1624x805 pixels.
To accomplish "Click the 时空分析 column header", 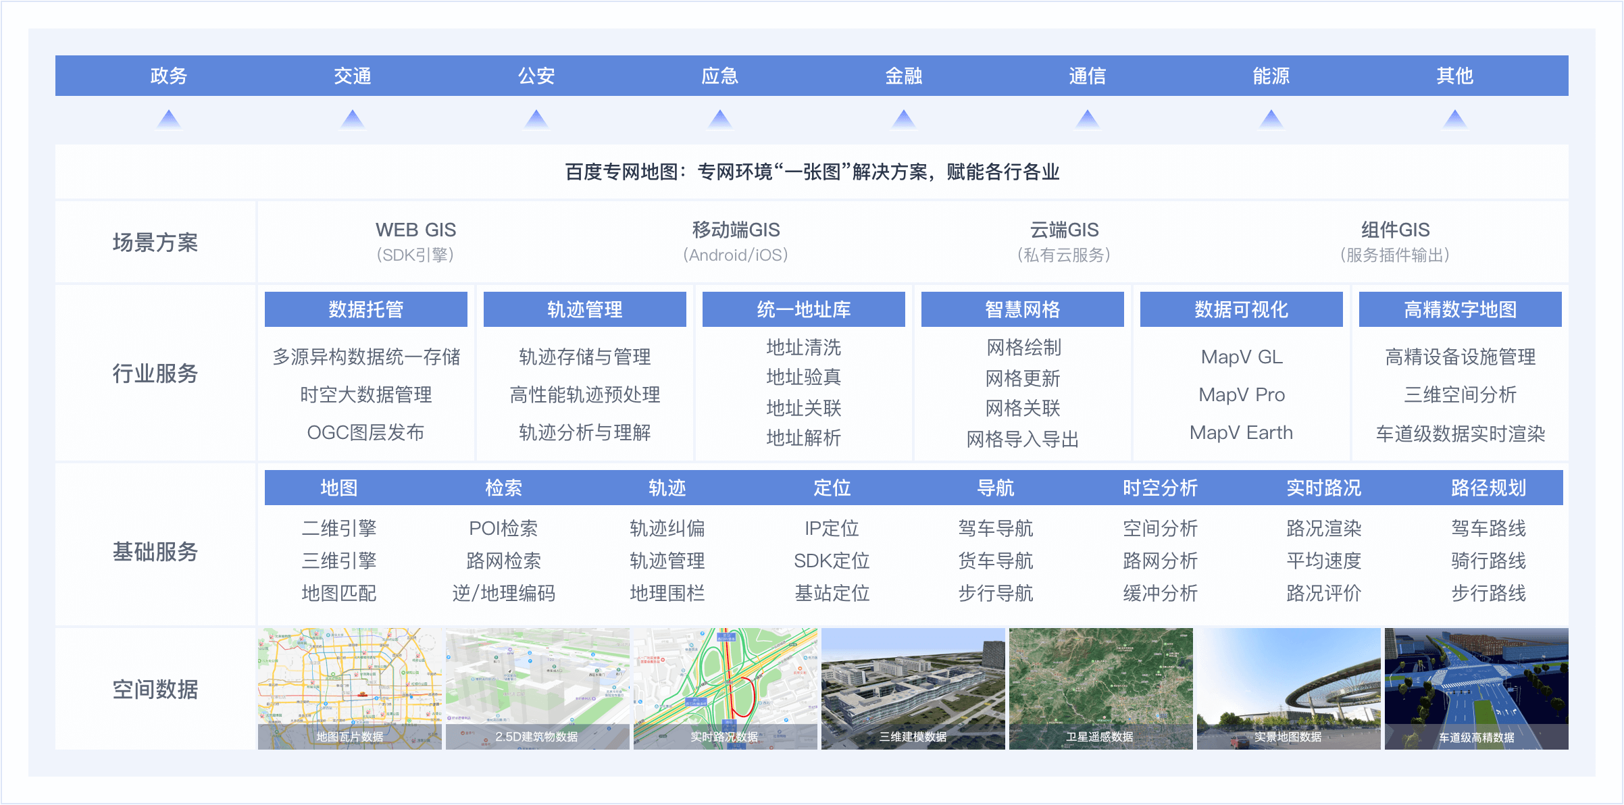I will [x=1160, y=488].
